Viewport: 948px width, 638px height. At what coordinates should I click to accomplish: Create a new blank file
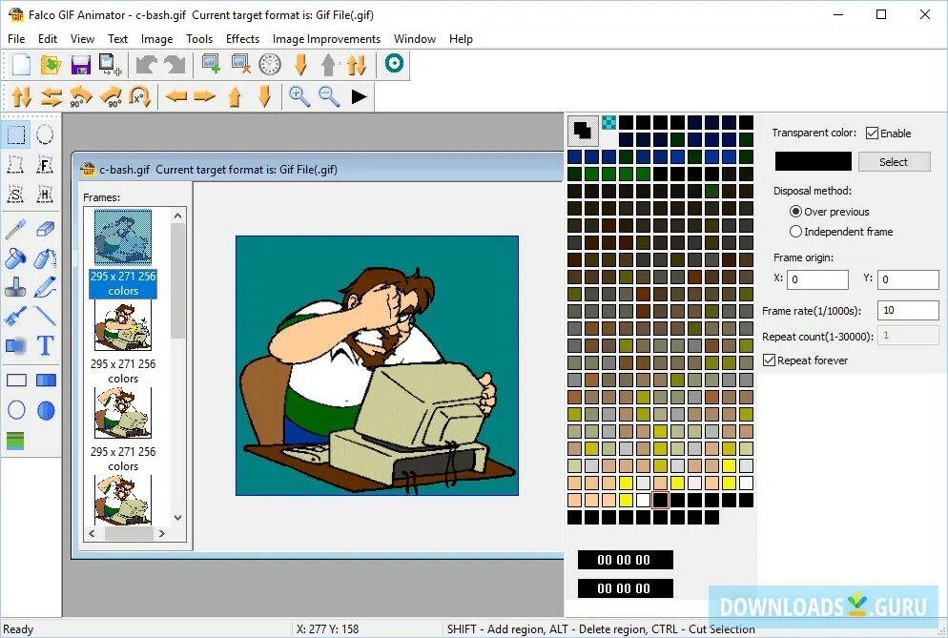pos(21,64)
